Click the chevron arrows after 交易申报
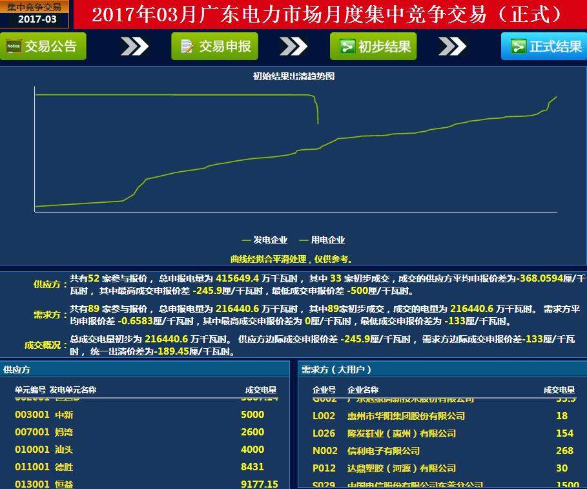 click(x=293, y=47)
